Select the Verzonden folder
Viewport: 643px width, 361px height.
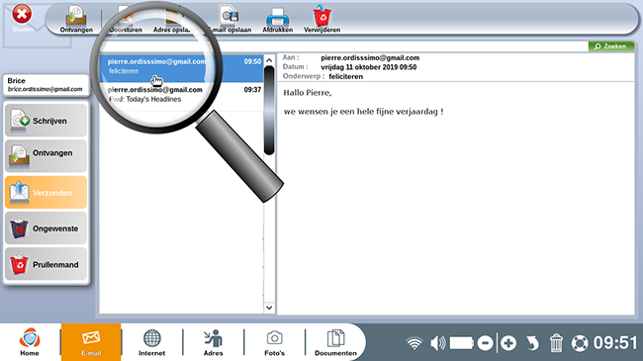[x=46, y=192]
